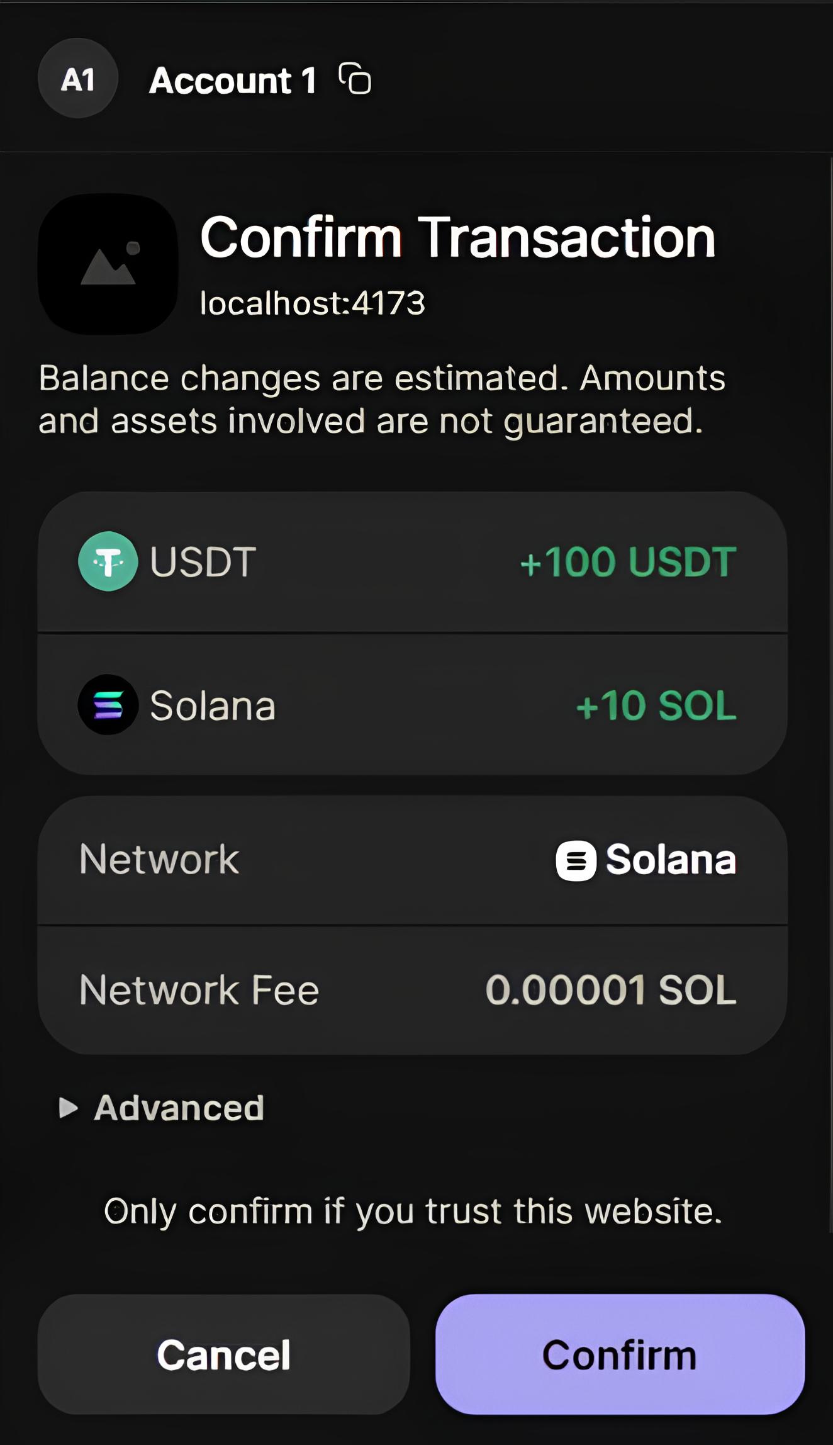Open the Advanced section label

[179, 1108]
